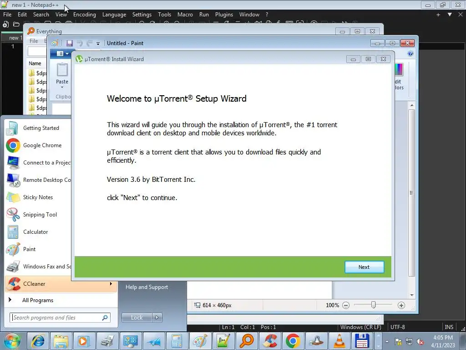Launch Google Chrome from Start menu
Viewport: 466px width, 350px height.
pos(38,145)
